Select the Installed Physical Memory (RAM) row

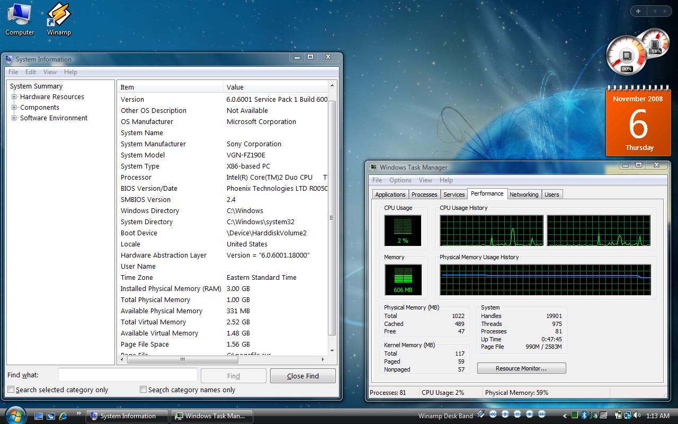point(222,288)
